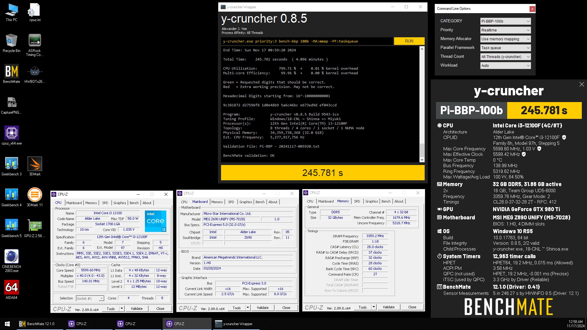Open CPU tab in third CPU-Z window
Viewport: 587px width, 330px height.
click(310, 201)
